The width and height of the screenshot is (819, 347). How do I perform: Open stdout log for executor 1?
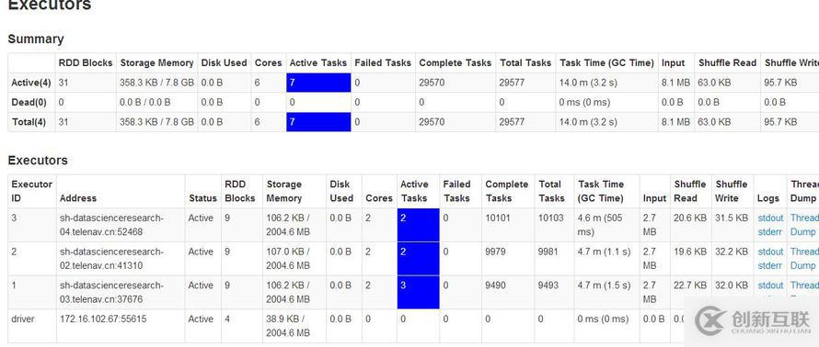(770, 285)
